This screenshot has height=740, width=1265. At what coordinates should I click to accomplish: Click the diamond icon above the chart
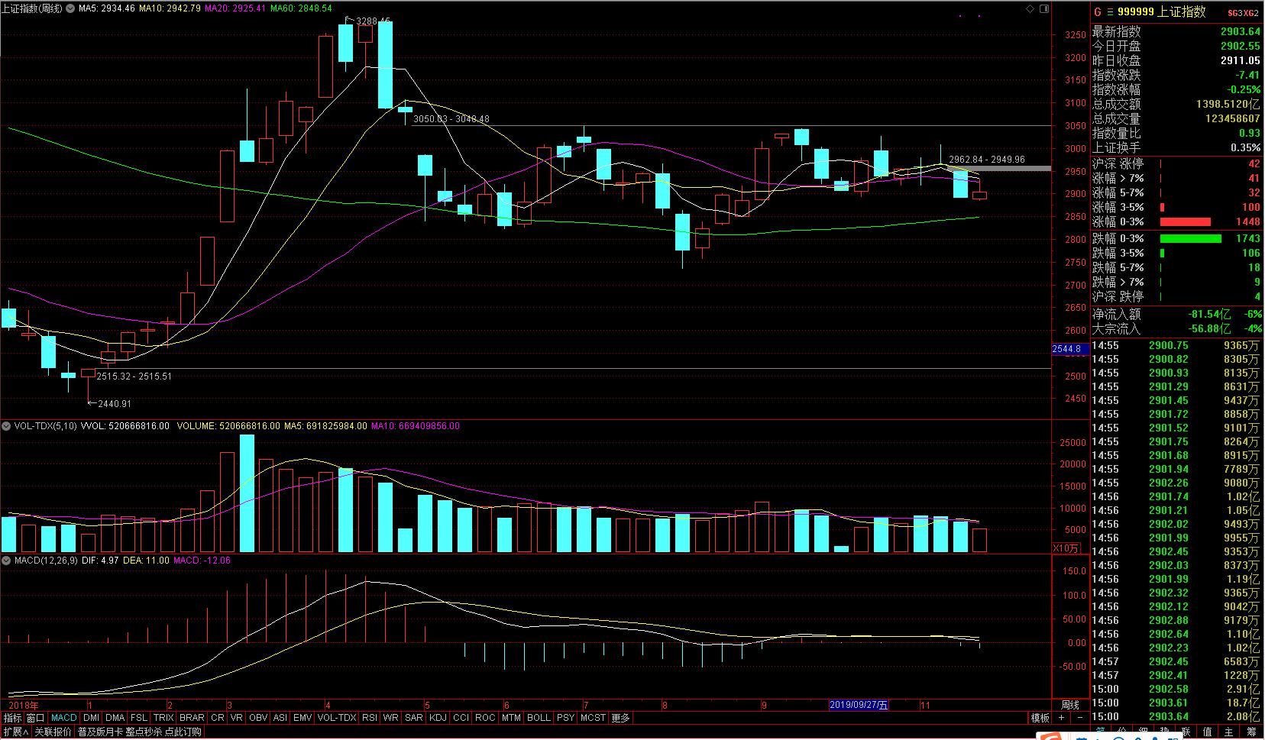coord(1030,9)
